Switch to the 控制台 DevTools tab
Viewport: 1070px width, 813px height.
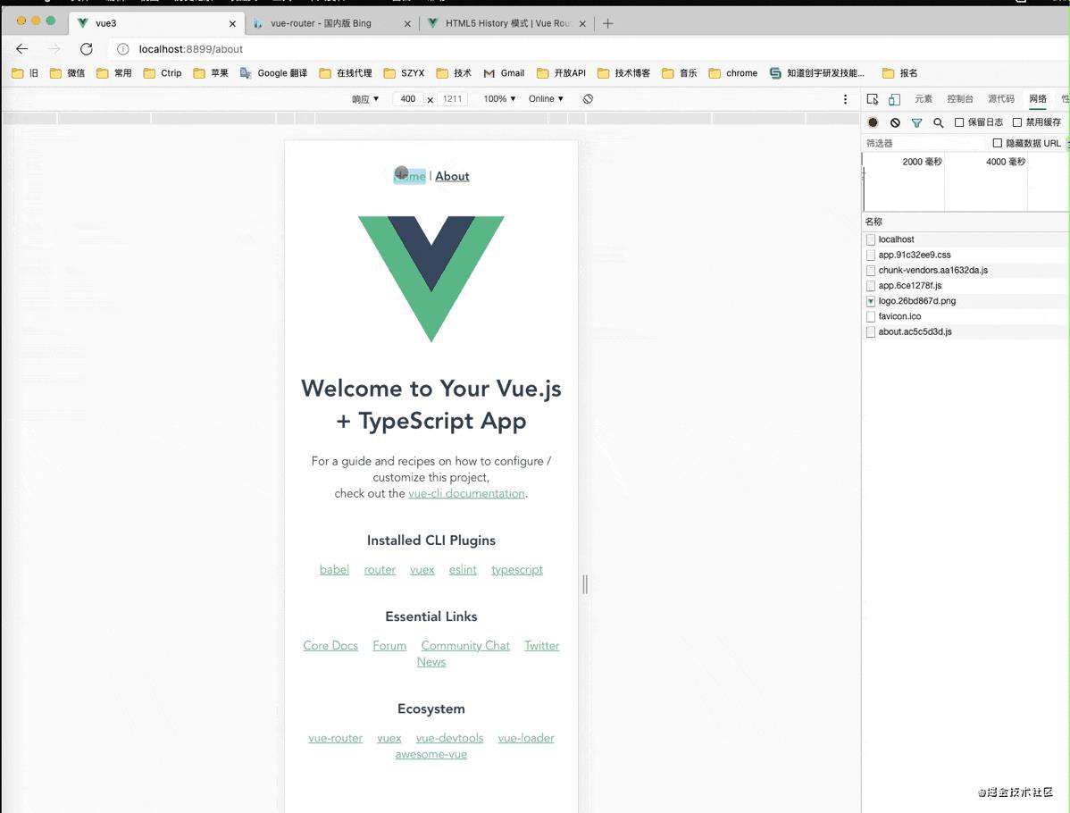959,99
